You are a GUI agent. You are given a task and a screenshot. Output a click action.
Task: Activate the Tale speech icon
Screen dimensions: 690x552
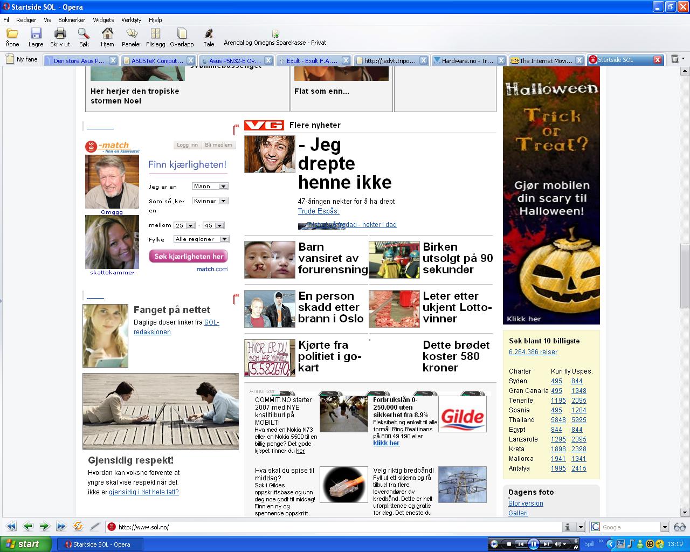(x=209, y=33)
